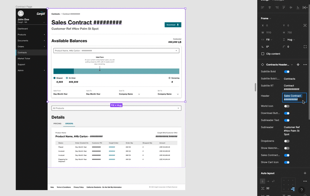The height and width of the screenshot is (196, 310).
Task: Toggle Subtitle Bold switch
Action: (287, 72)
